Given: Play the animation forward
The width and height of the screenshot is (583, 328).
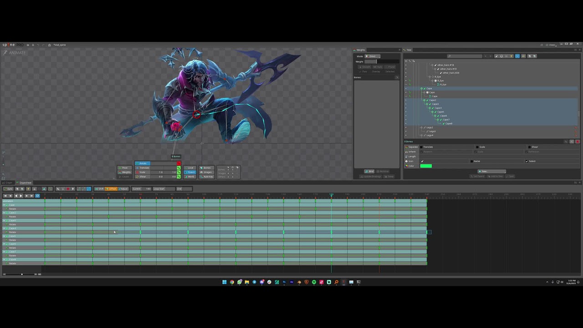Looking at the screenshot, I should [21, 196].
